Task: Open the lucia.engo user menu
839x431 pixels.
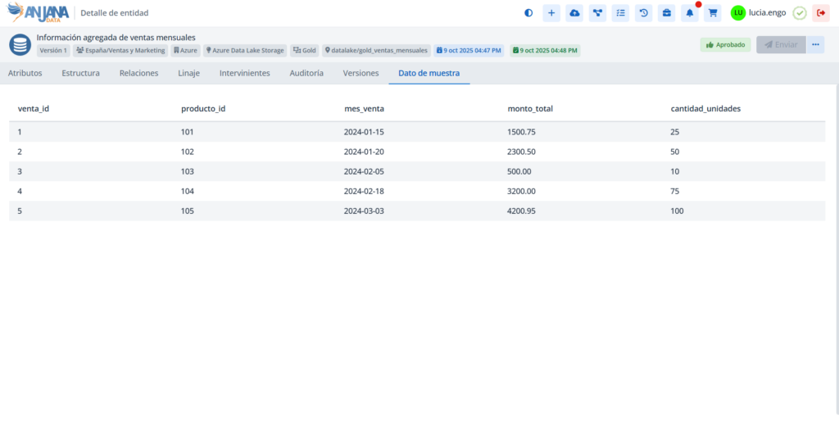Action: point(759,13)
